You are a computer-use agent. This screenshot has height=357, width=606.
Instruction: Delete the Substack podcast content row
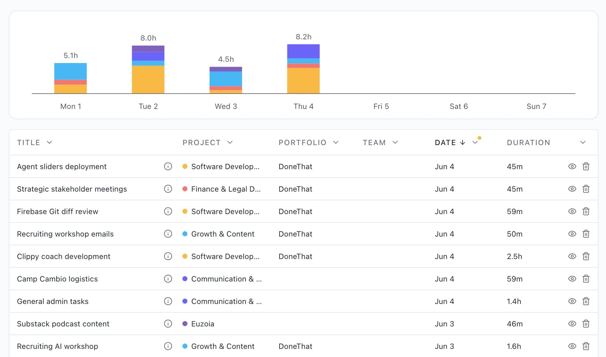(586, 324)
